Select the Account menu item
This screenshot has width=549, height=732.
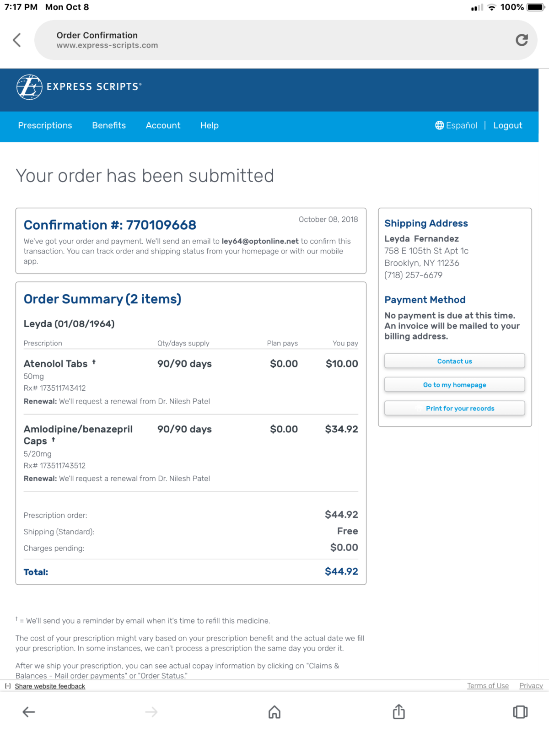click(x=163, y=125)
